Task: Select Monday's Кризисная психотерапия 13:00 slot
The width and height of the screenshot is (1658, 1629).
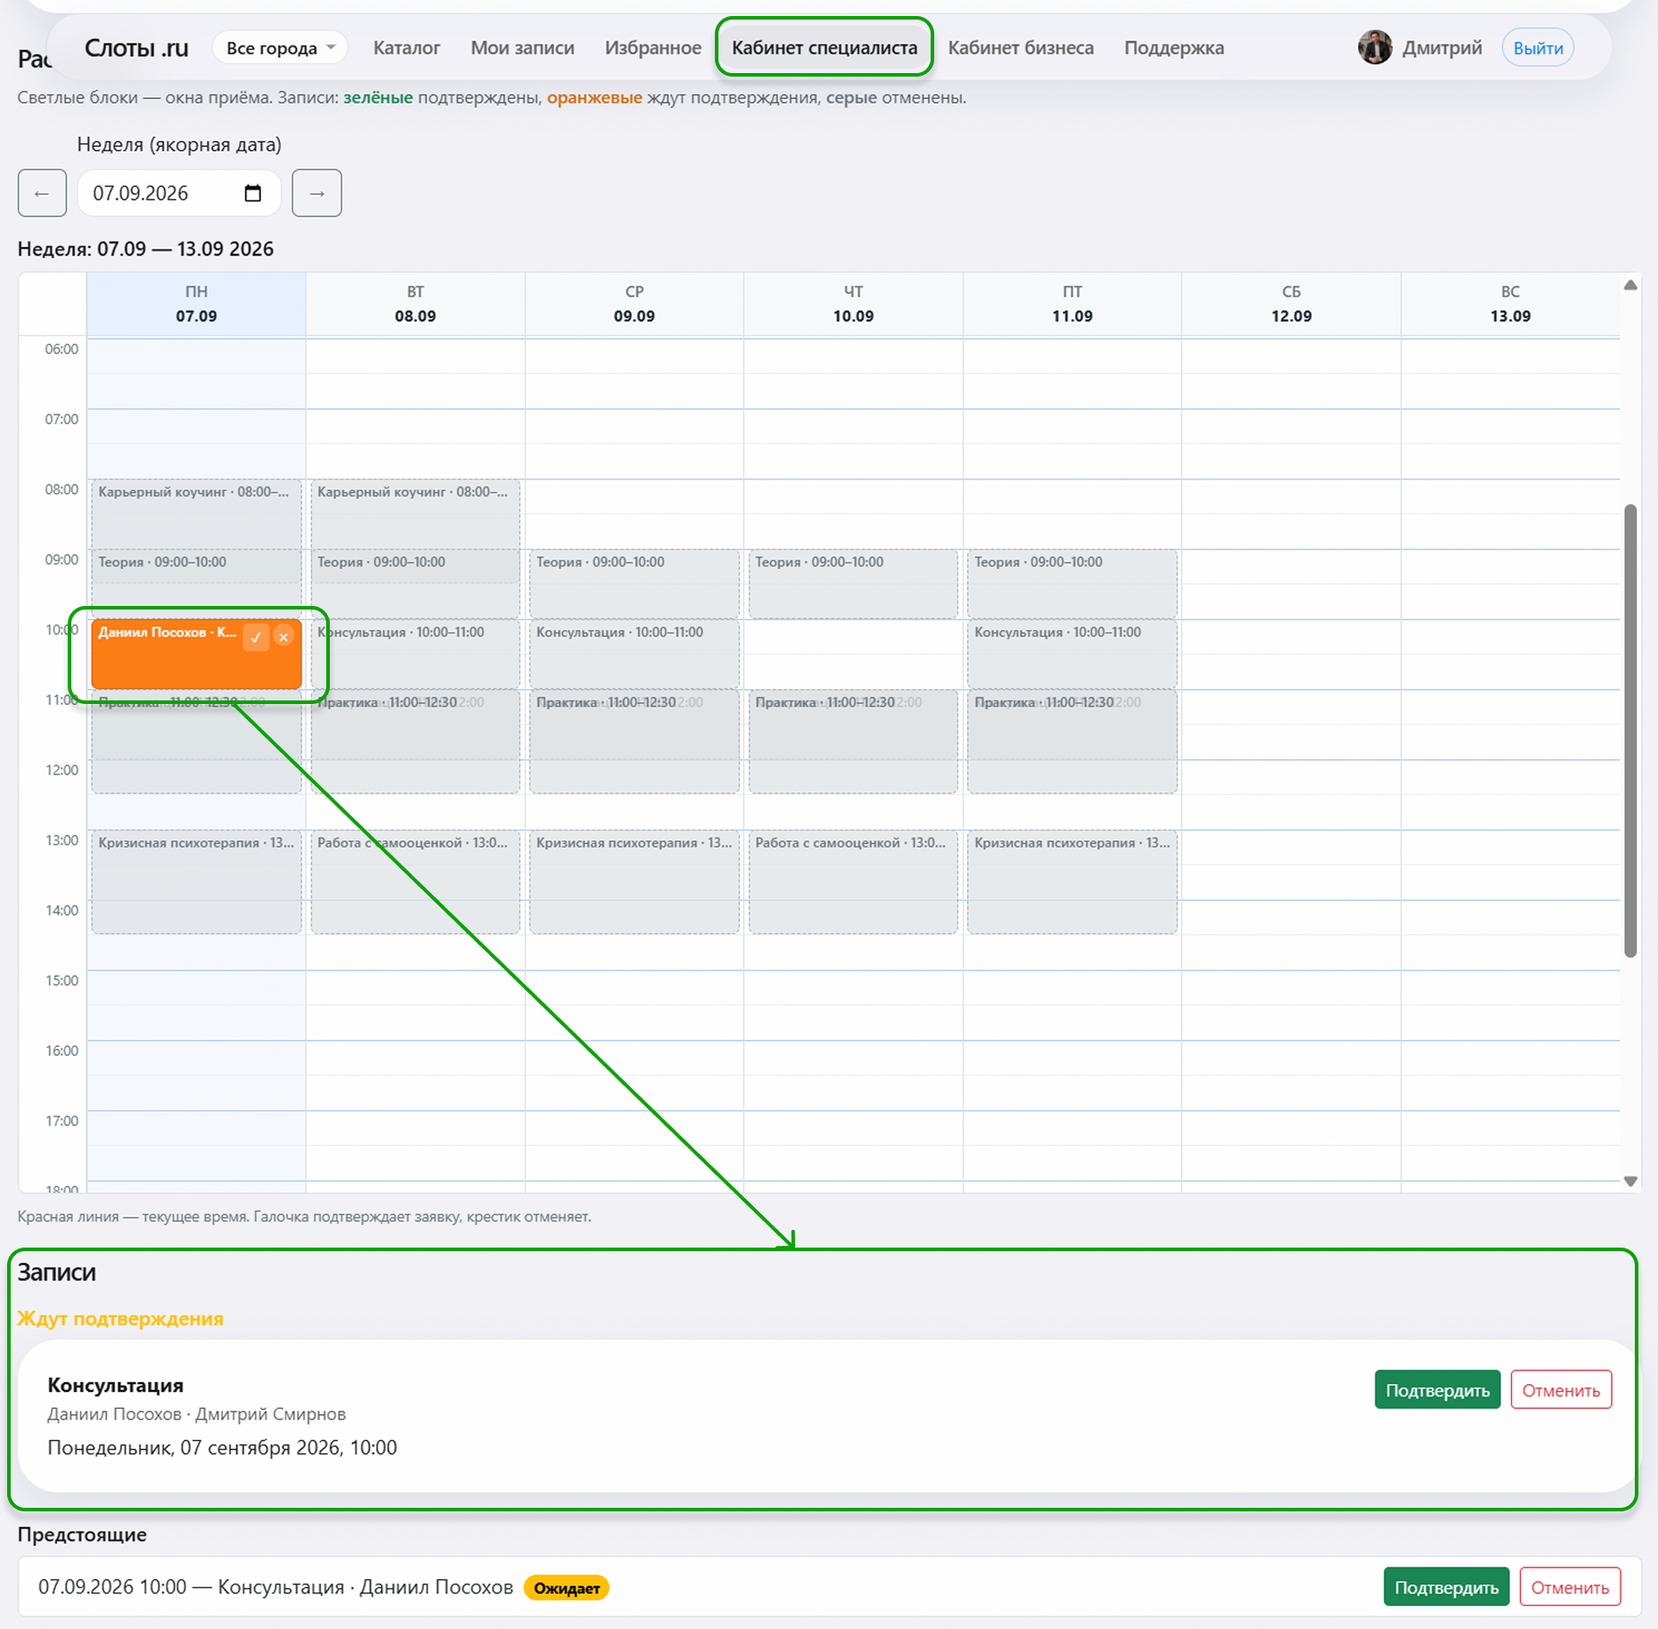Action: [196, 882]
